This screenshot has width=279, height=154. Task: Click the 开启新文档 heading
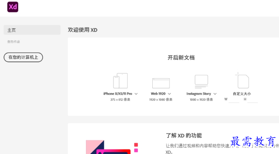(181, 57)
